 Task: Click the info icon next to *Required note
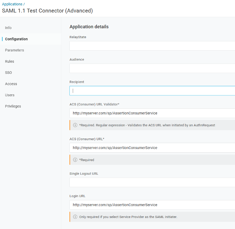(x=75, y=160)
